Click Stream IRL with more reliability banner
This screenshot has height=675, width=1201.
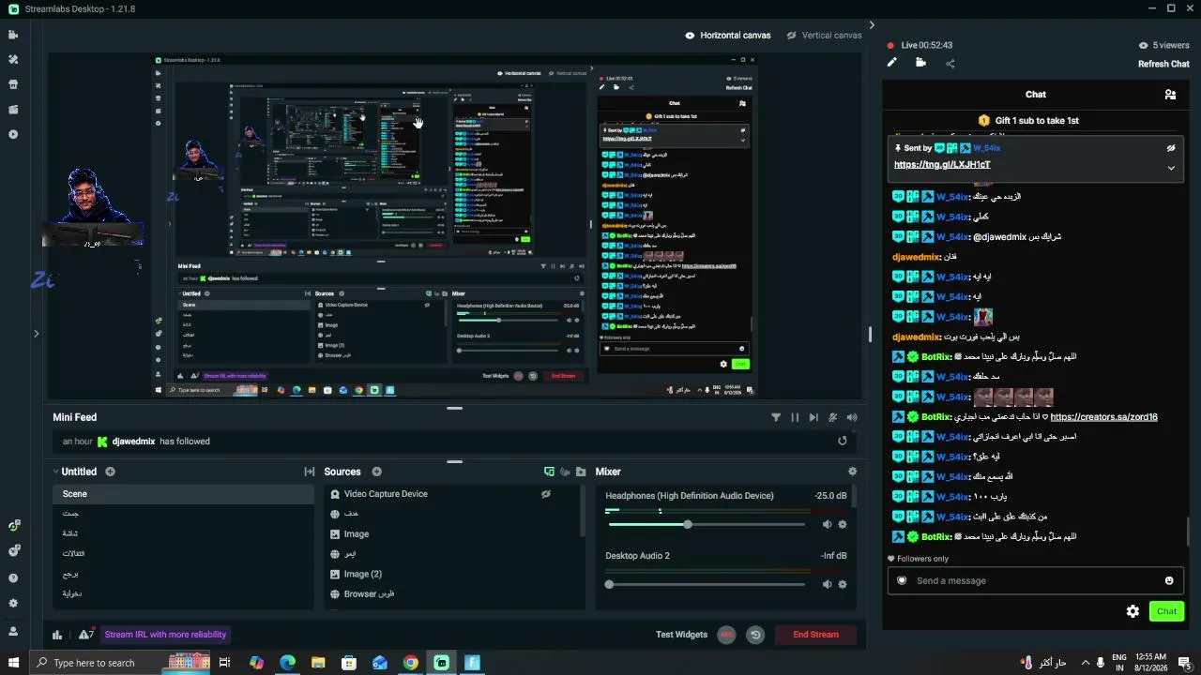click(x=165, y=635)
